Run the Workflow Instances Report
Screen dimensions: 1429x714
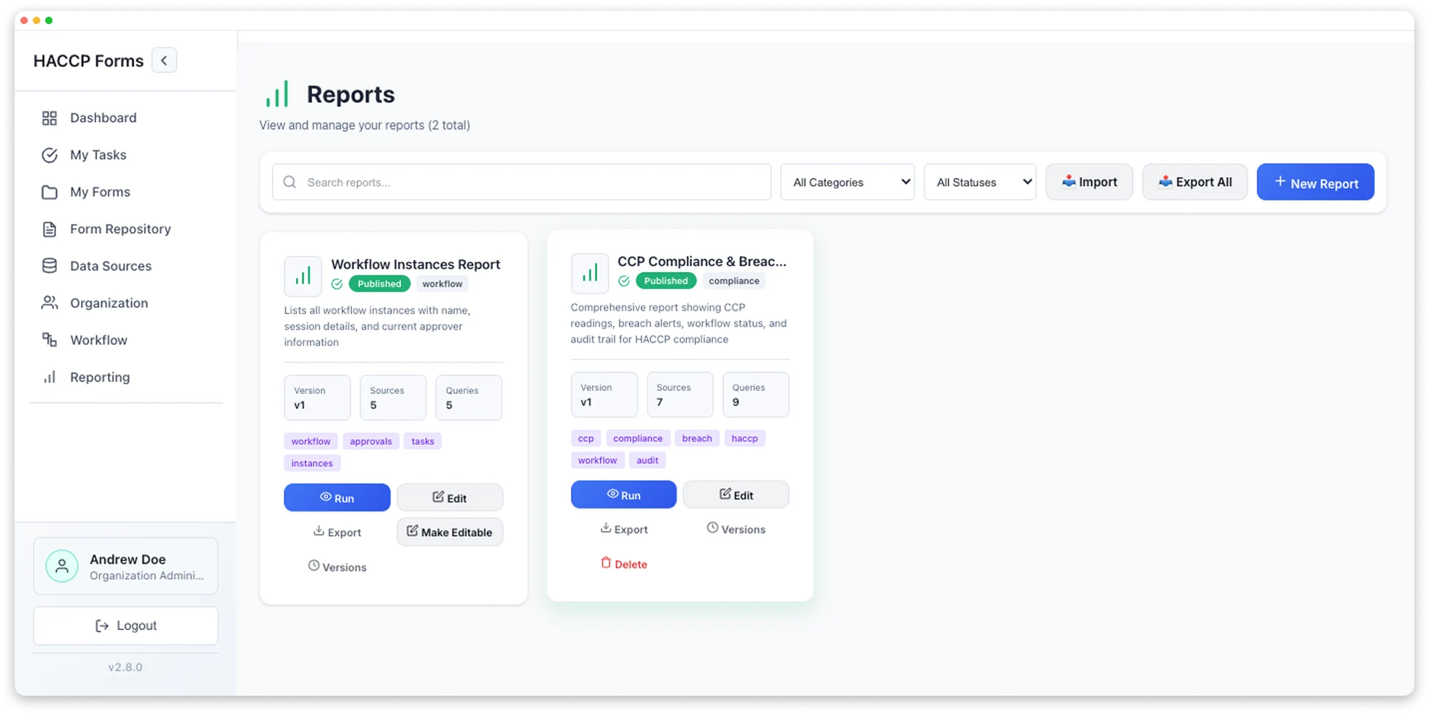[x=336, y=497]
